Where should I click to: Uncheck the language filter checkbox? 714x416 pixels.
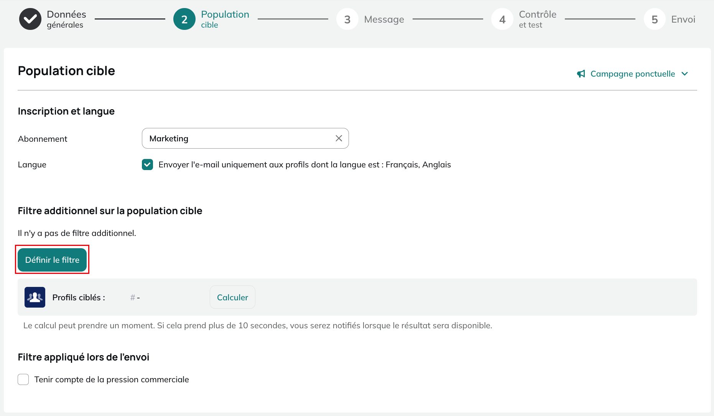(x=148, y=165)
